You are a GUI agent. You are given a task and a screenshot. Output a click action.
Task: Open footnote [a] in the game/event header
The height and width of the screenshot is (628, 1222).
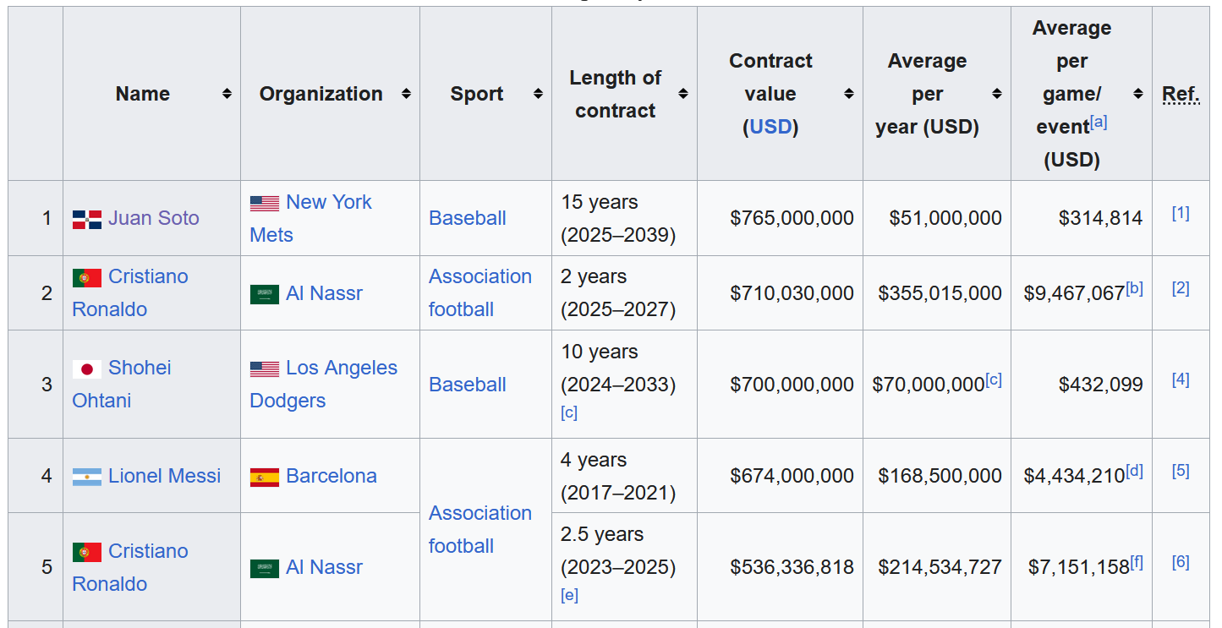tap(1099, 122)
